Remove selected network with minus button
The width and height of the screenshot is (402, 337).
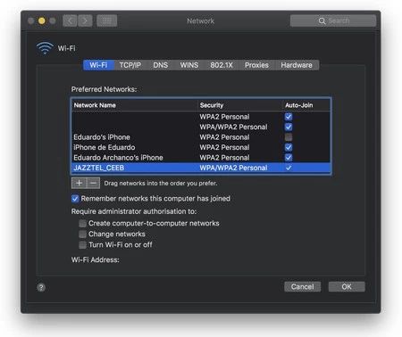(93, 183)
